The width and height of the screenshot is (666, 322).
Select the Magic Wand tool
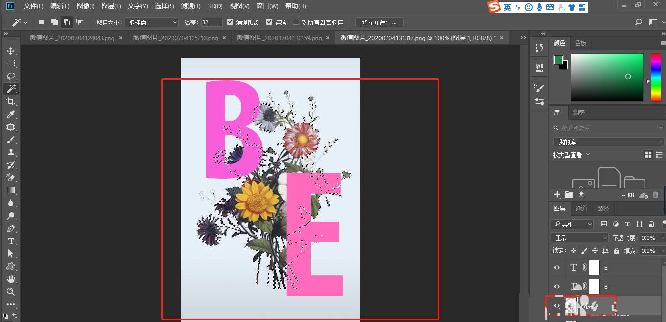11,89
